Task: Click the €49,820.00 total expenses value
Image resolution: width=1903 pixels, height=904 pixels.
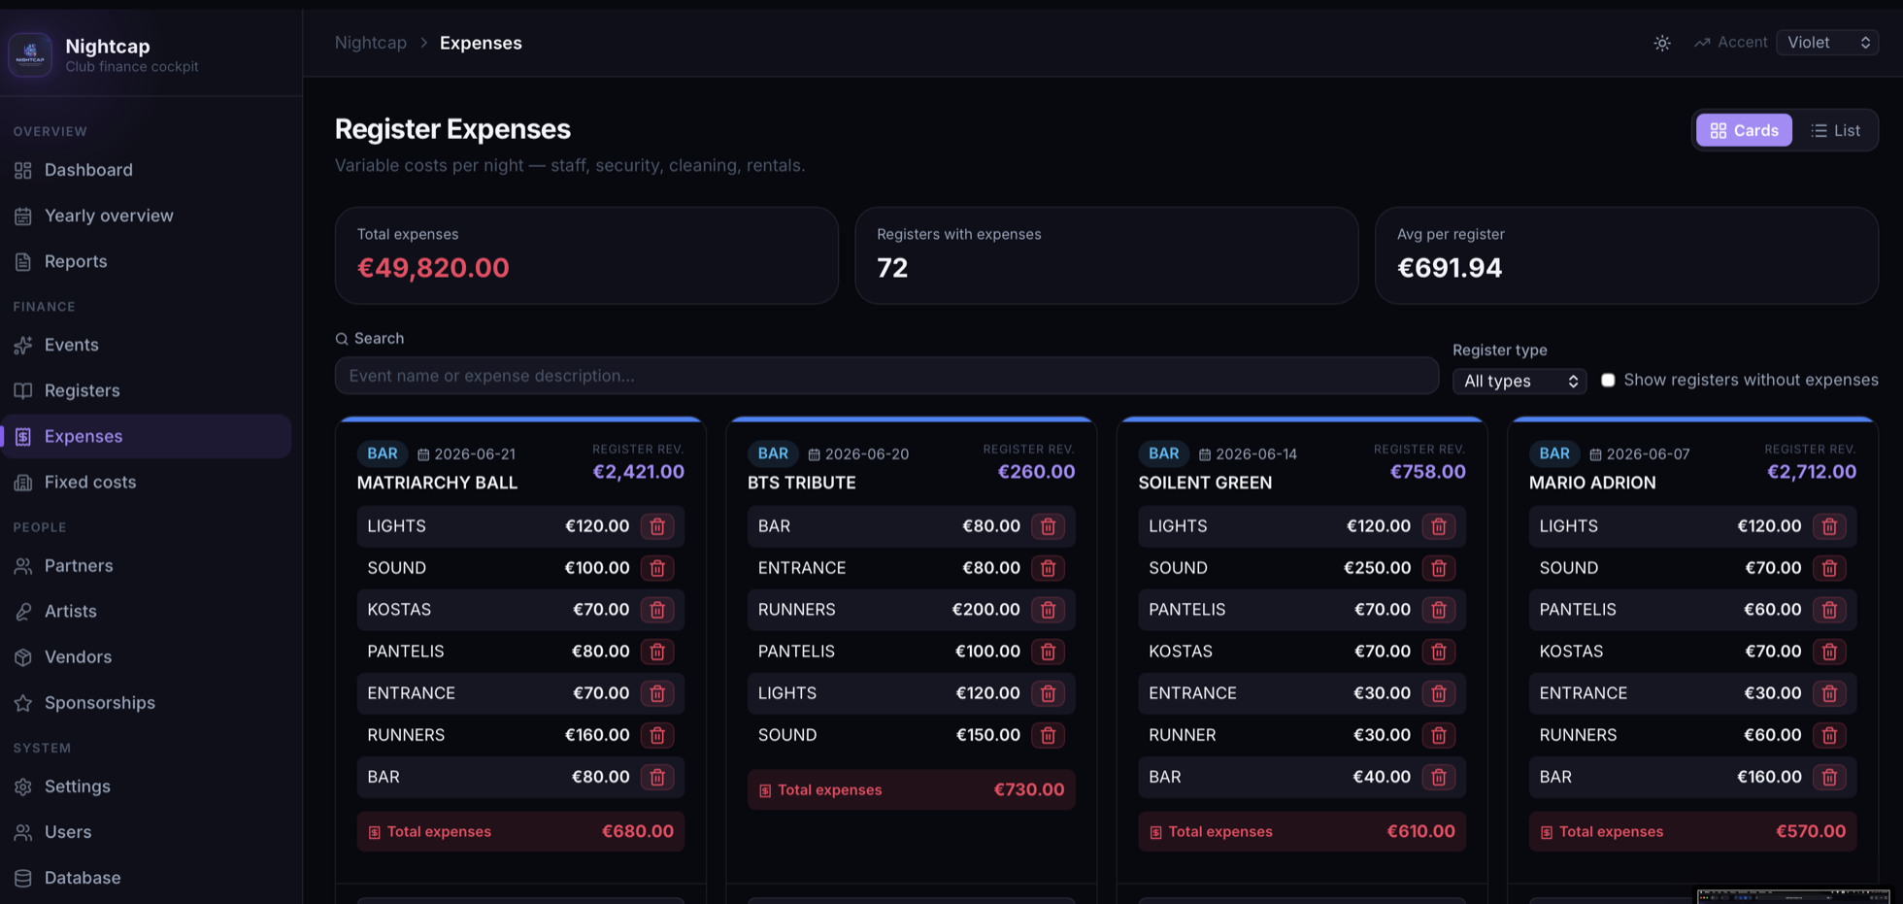Action: 433,268
